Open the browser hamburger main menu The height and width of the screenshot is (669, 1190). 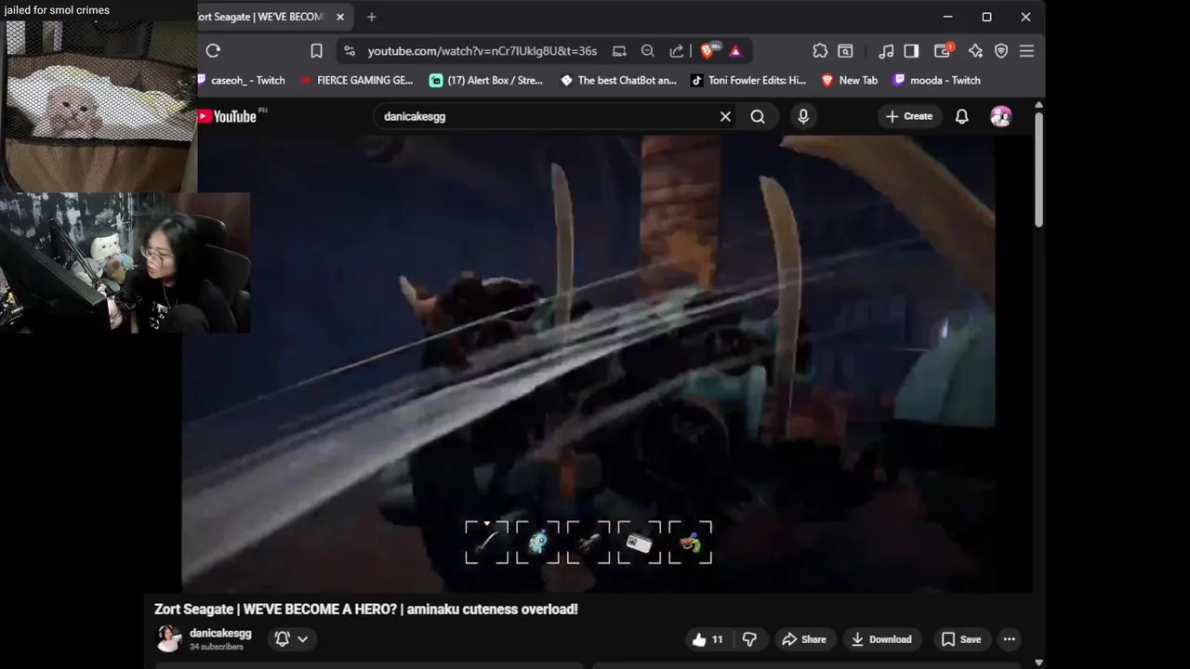tap(1026, 51)
